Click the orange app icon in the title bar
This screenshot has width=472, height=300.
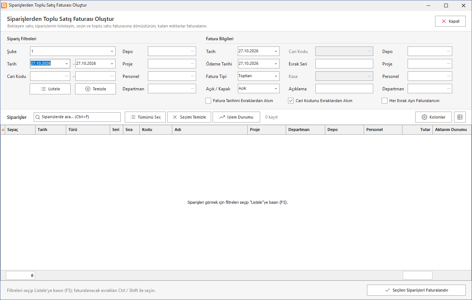(x=4, y=5)
